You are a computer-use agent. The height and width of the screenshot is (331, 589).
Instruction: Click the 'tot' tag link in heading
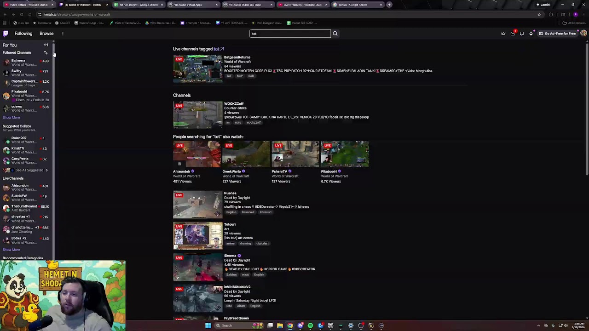[219, 49]
